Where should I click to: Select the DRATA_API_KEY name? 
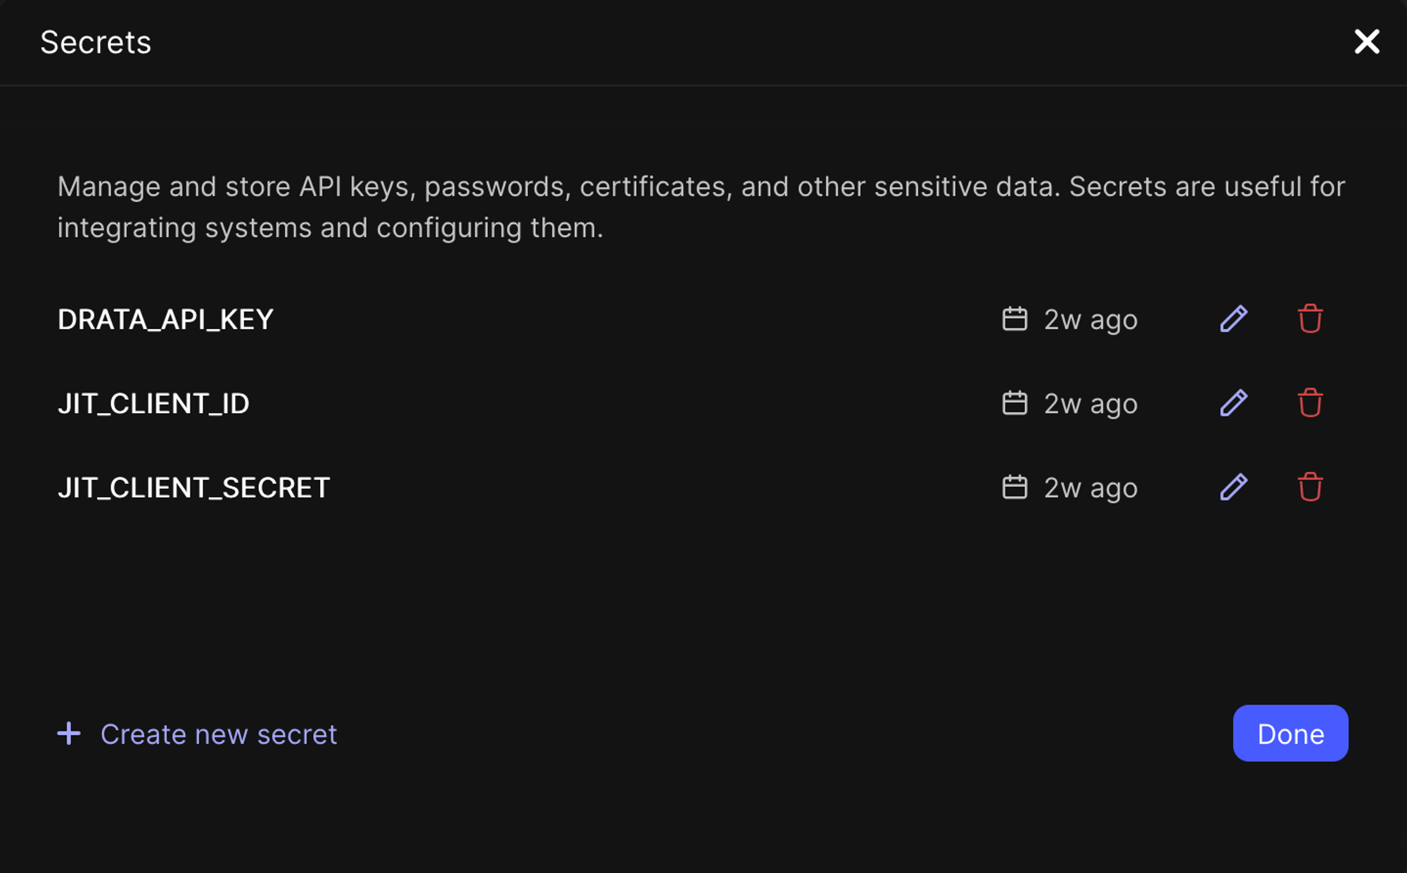tap(165, 319)
